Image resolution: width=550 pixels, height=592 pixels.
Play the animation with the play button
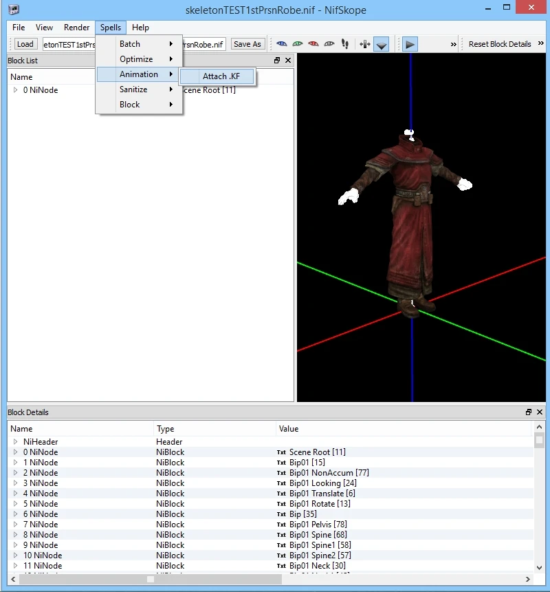(410, 44)
